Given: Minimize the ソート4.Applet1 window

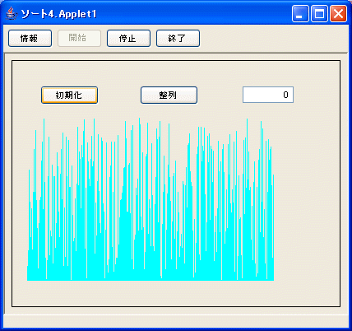Looking at the screenshot, I should (x=300, y=14).
